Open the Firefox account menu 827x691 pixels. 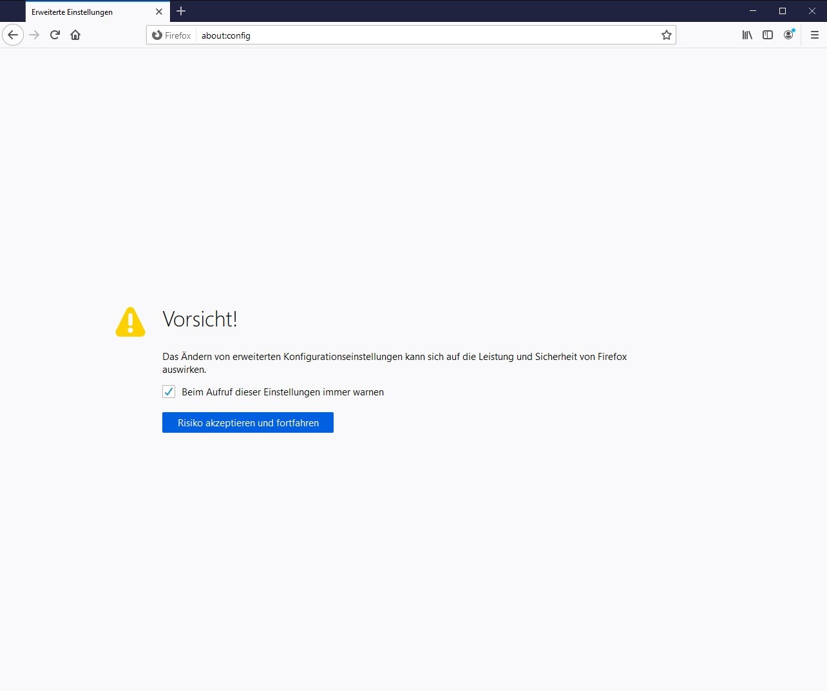(x=788, y=35)
